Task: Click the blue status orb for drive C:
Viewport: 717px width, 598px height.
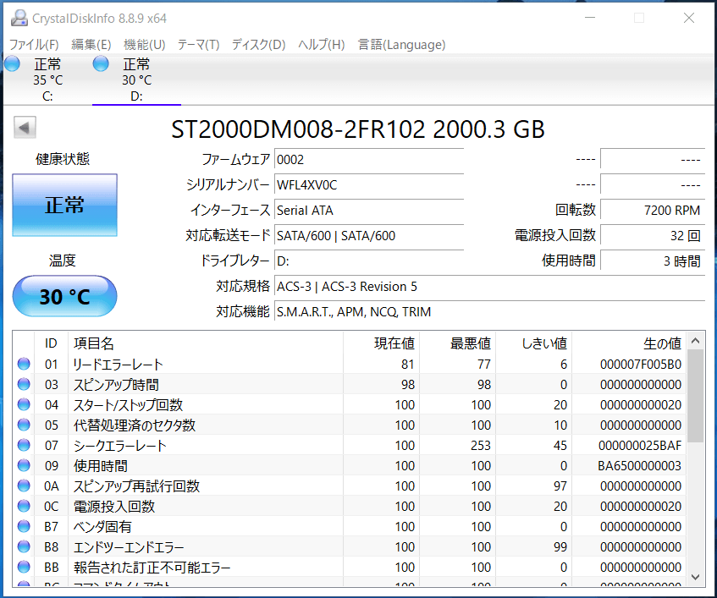Action: [13, 64]
